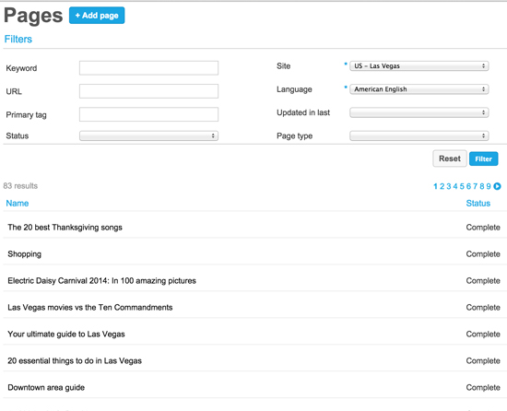
Task: Focus the URL text field
Action: (x=148, y=91)
